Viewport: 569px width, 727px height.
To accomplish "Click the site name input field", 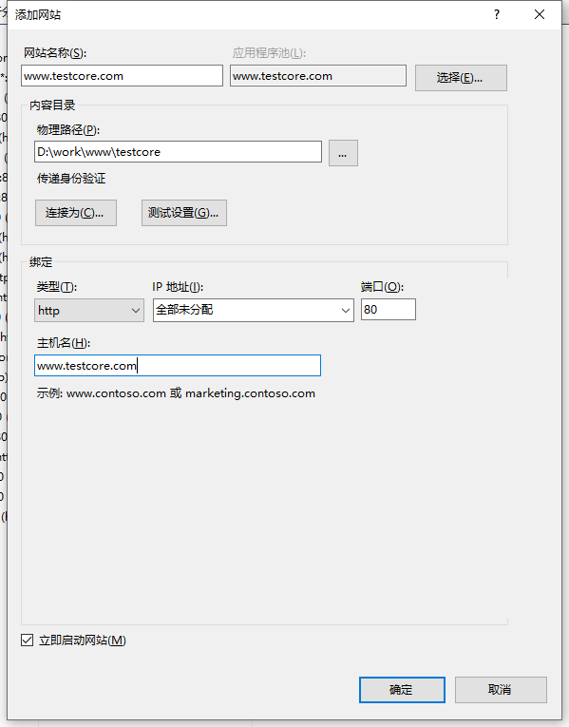I will click(122, 76).
